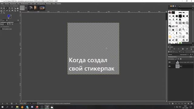Image resolution: width=194 pixels, height=109 pixels.
Task: Hide the bottom layer via eye icon
Action: [x=169, y=66]
